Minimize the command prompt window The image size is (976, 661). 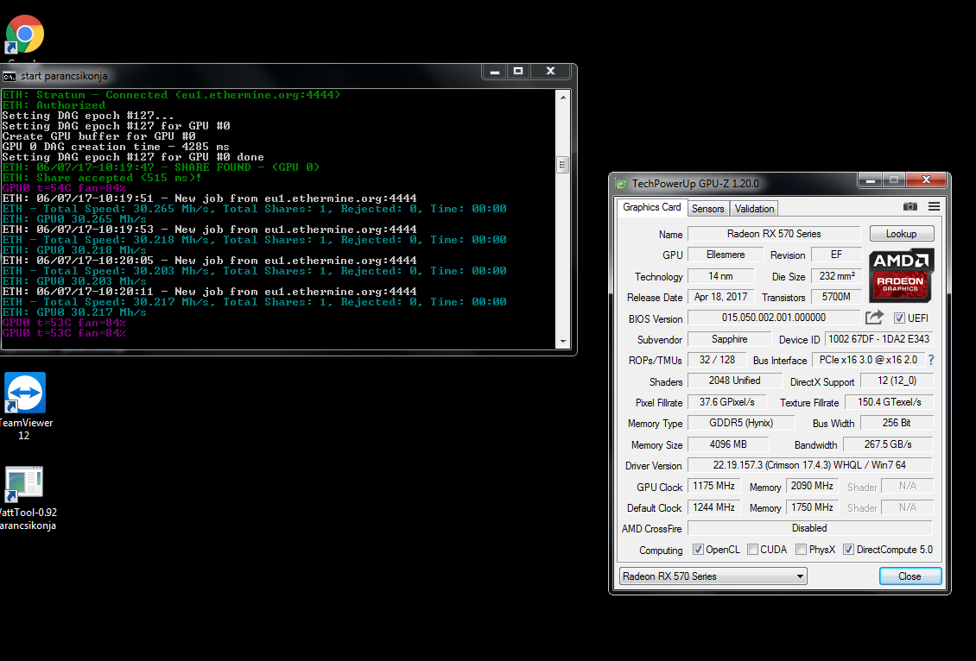(x=495, y=72)
